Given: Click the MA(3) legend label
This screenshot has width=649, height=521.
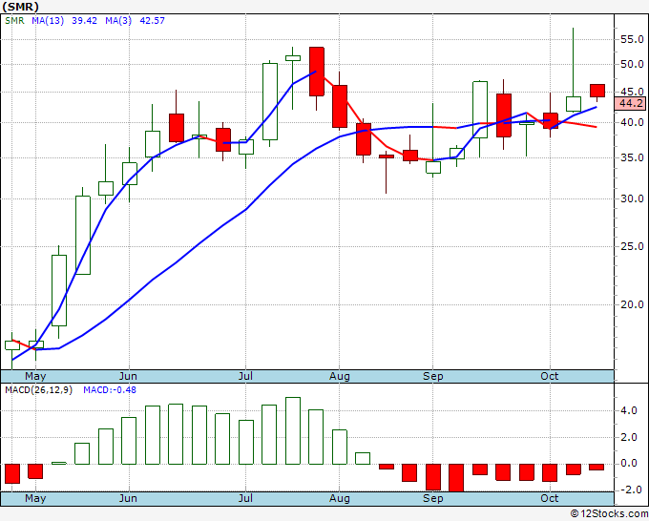Looking at the screenshot, I should pyautogui.click(x=118, y=21).
